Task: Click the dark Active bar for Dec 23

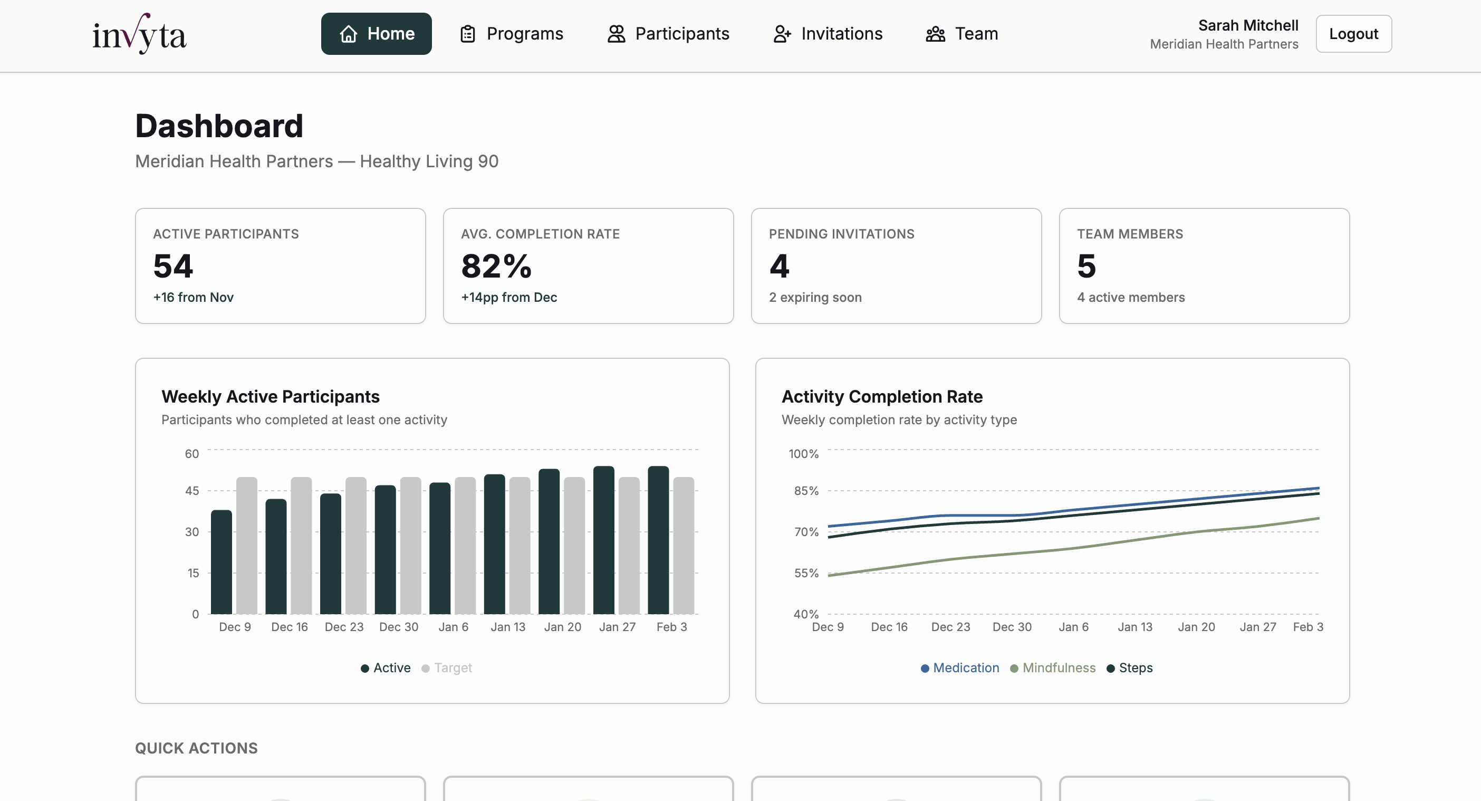Action: (331, 553)
